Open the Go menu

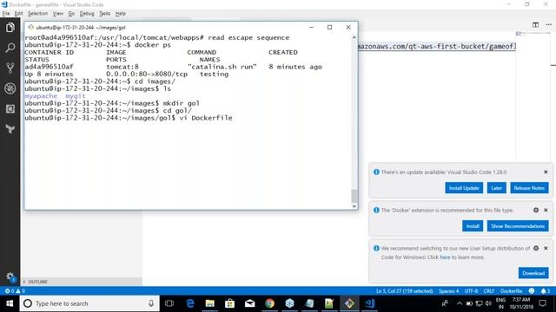pos(71,14)
